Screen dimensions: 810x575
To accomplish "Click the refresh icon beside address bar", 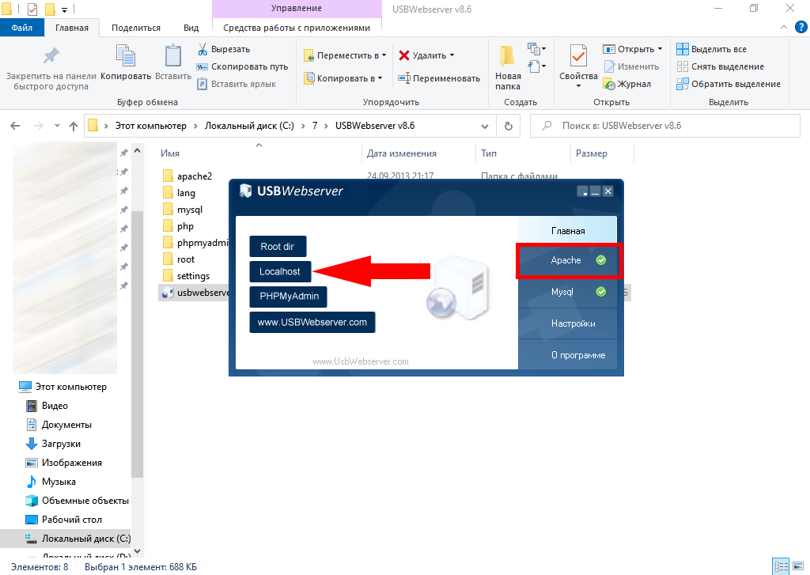I will pyautogui.click(x=508, y=126).
